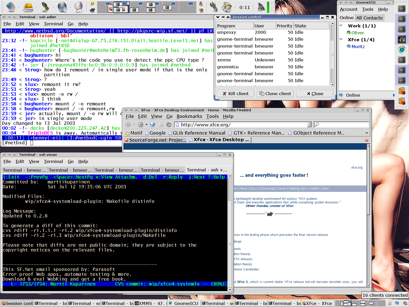Open the yellow drive launcher in top panel
Image resolution: width=409 pixels, height=307 pixels.
28,7
